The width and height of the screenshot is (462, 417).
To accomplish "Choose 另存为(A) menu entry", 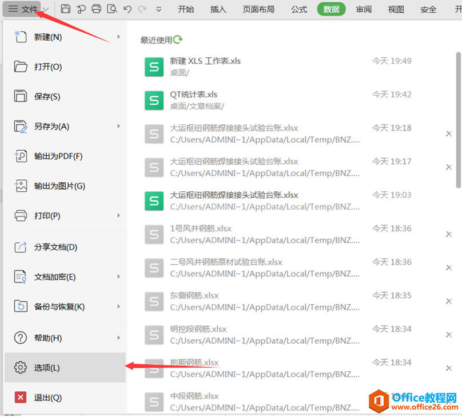I will (x=65, y=127).
